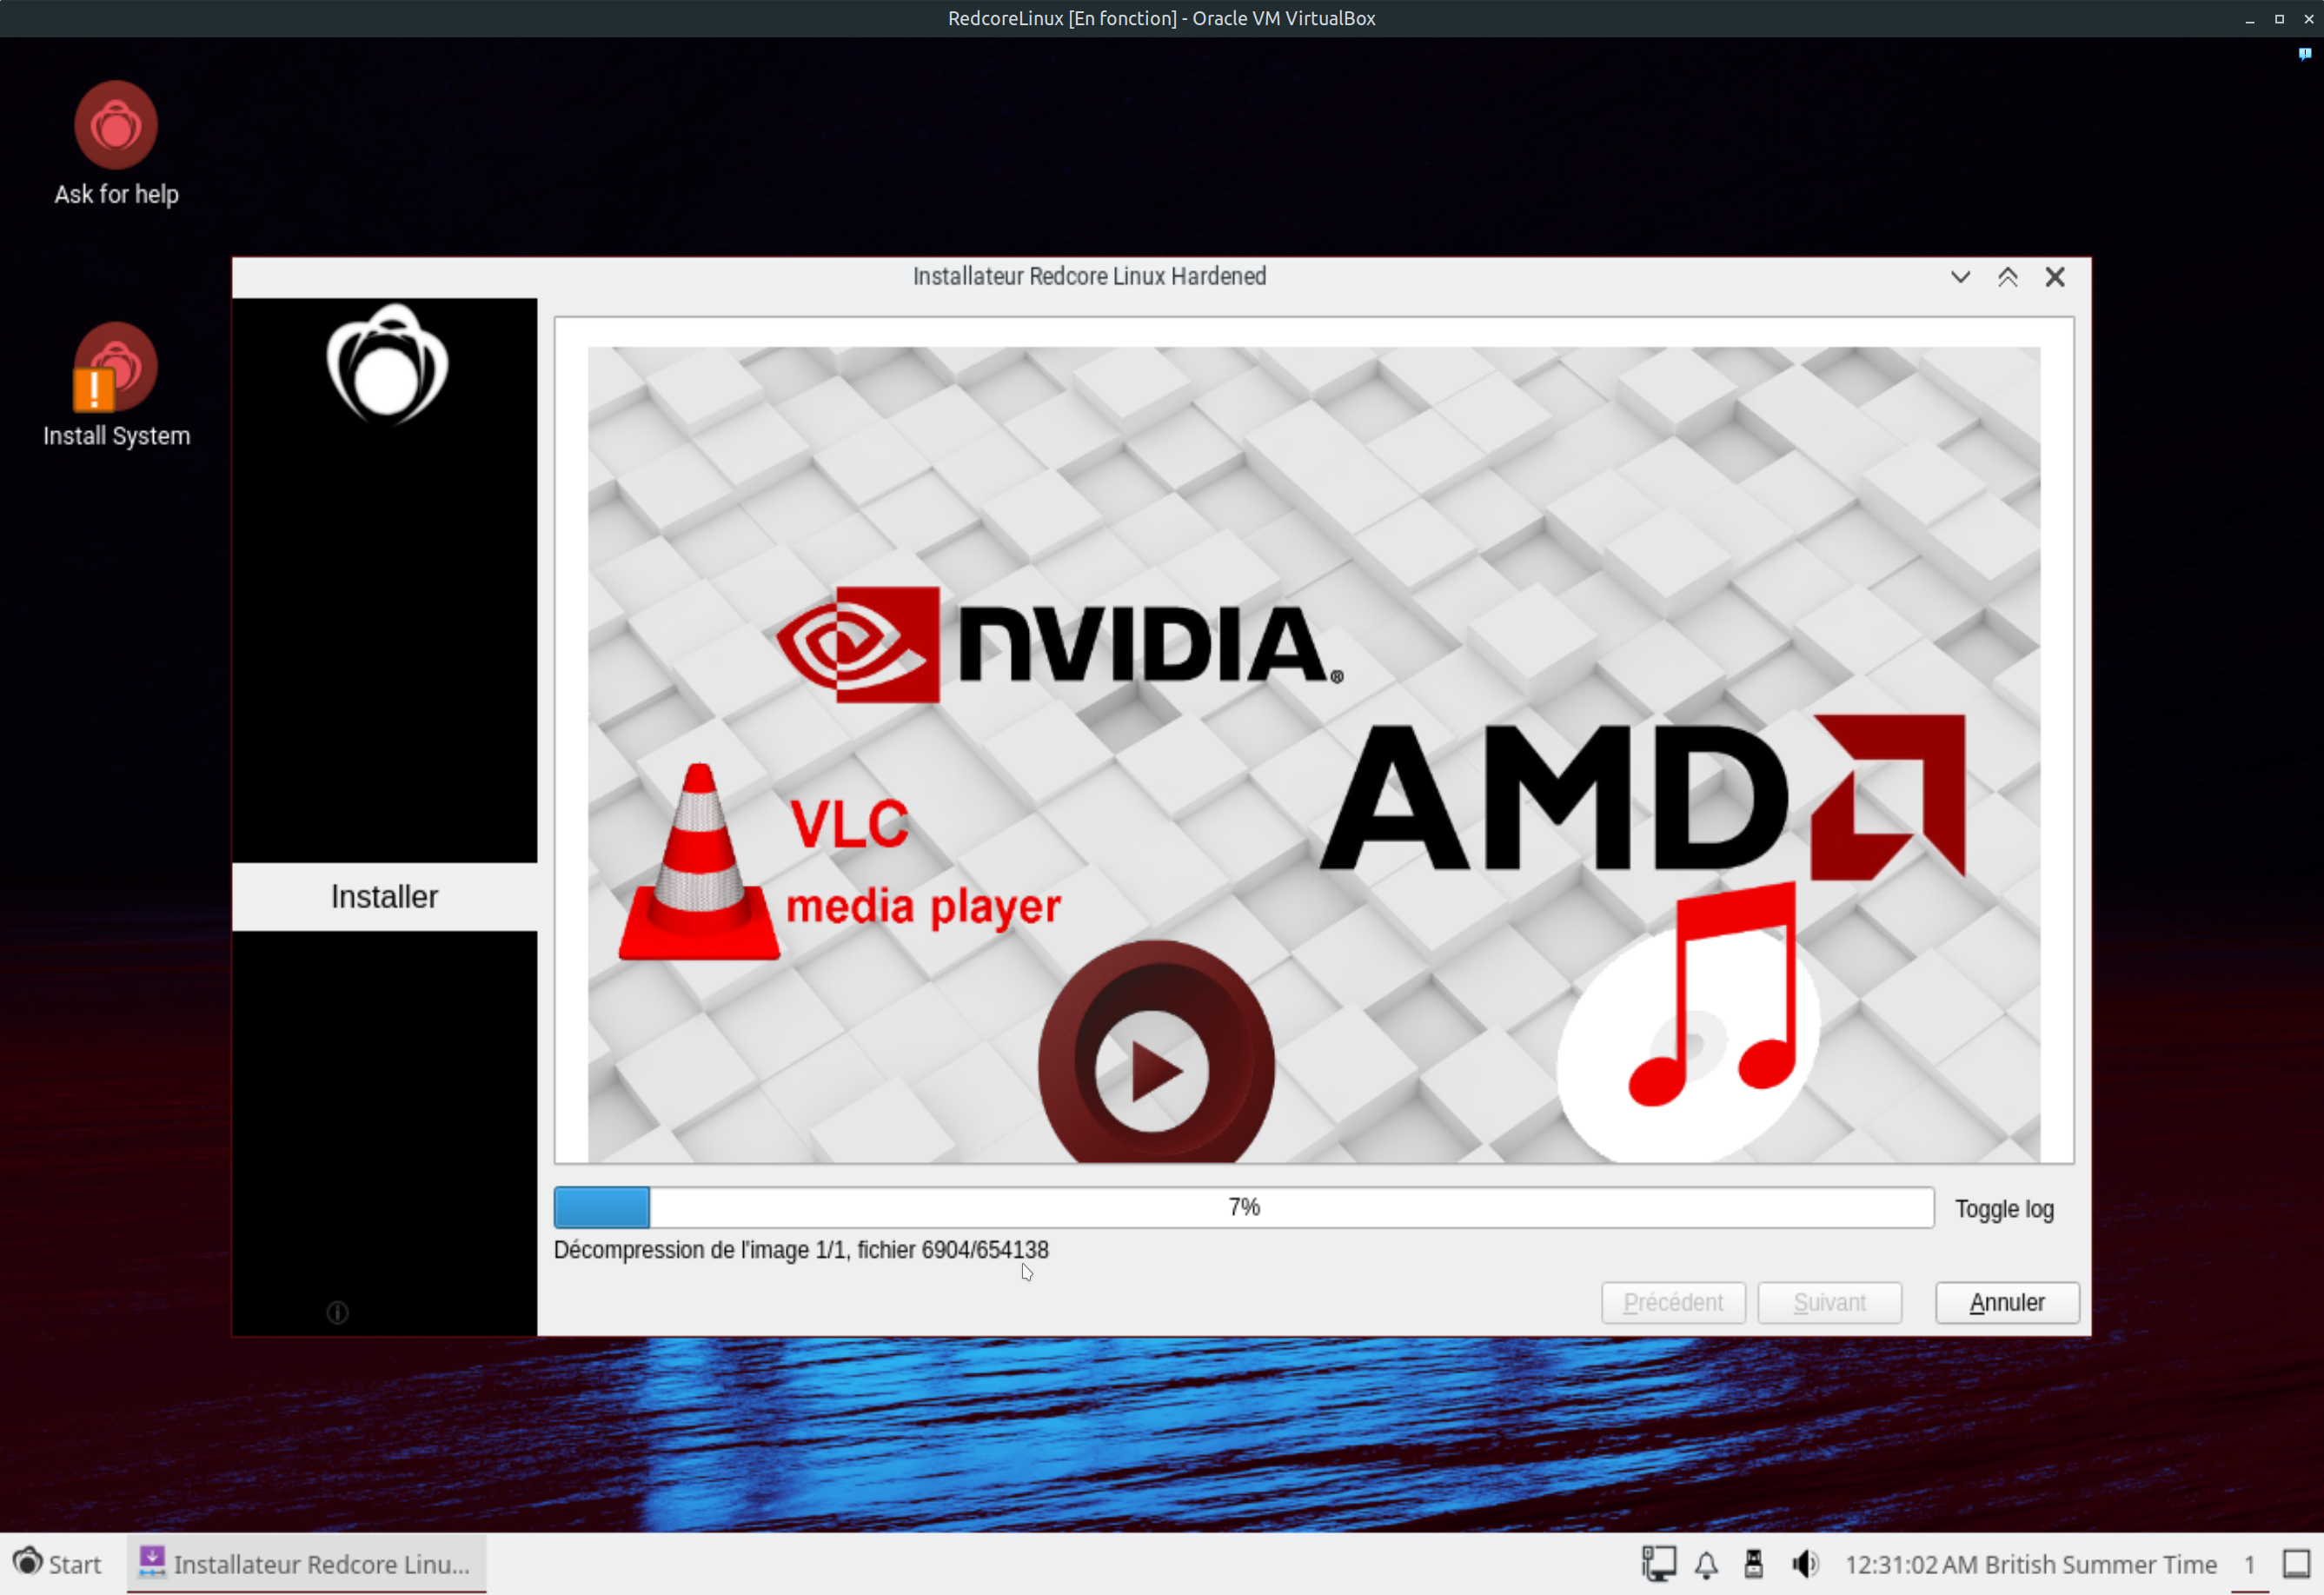Click the small info icon in sidebar

pos(338,1313)
